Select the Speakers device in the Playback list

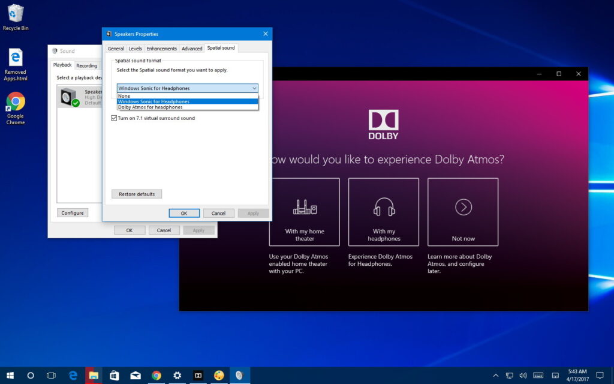pyautogui.click(x=81, y=96)
